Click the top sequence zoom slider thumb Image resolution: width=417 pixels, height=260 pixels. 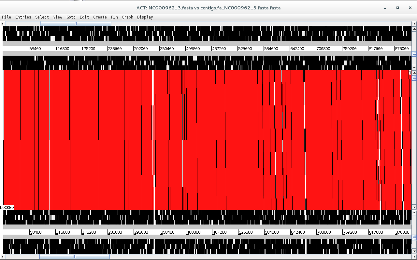(x=414, y=54)
